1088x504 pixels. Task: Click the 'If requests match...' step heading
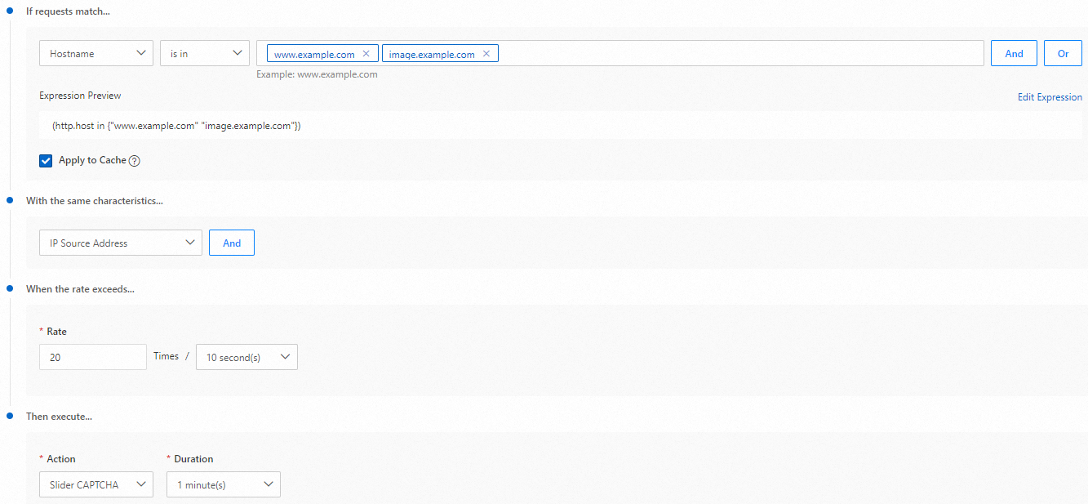(x=68, y=12)
